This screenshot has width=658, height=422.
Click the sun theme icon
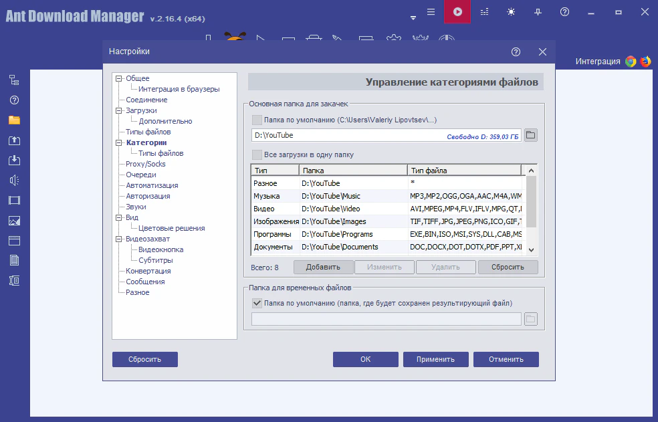[x=512, y=12]
